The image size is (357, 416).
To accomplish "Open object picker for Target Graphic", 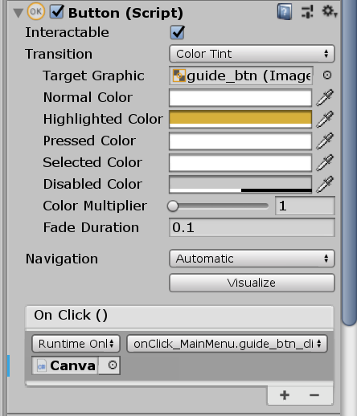I will click(327, 75).
